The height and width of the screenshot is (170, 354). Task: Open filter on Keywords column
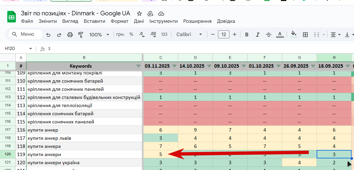pos(138,66)
